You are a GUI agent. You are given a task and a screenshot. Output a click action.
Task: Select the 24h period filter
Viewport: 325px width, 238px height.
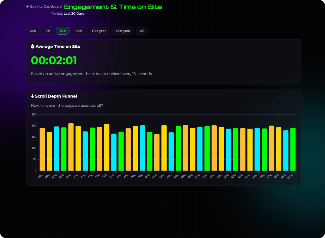[x=32, y=31]
